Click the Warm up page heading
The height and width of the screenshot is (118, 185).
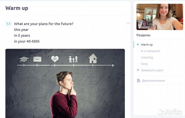point(17,8)
